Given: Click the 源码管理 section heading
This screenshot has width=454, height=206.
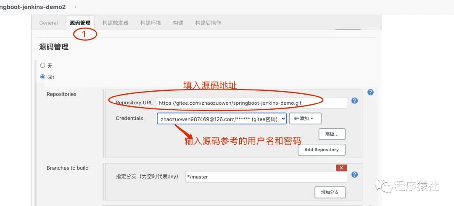Looking at the screenshot, I should [54, 47].
